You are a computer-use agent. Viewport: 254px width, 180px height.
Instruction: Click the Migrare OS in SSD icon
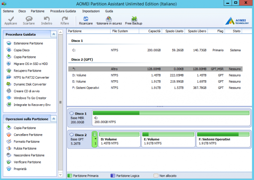tap(9, 64)
